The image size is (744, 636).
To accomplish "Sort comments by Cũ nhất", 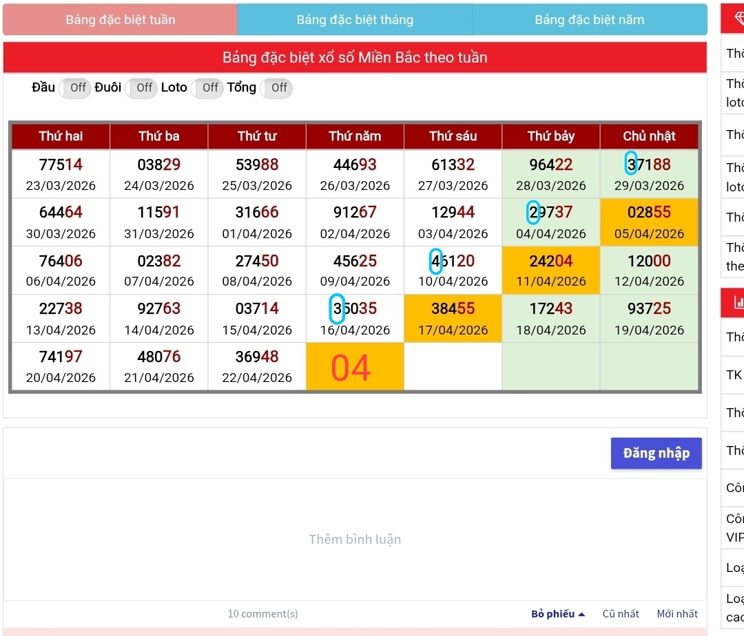I will (x=621, y=614).
